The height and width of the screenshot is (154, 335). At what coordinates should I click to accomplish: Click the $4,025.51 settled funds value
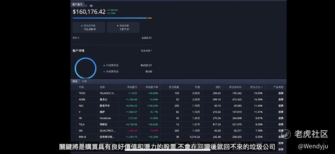click(146, 65)
